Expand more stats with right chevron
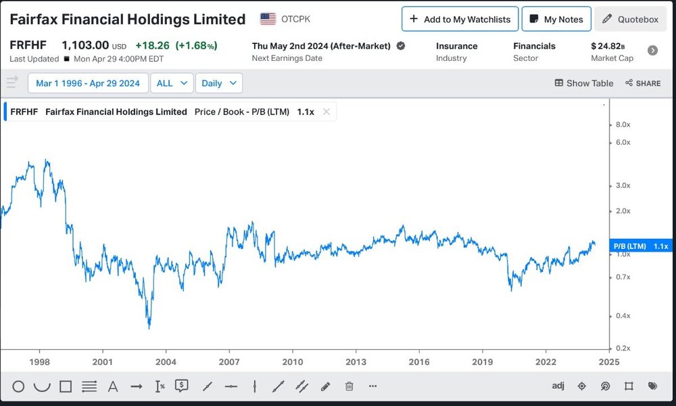The height and width of the screenshot is (406, 676). coord(653,51)
